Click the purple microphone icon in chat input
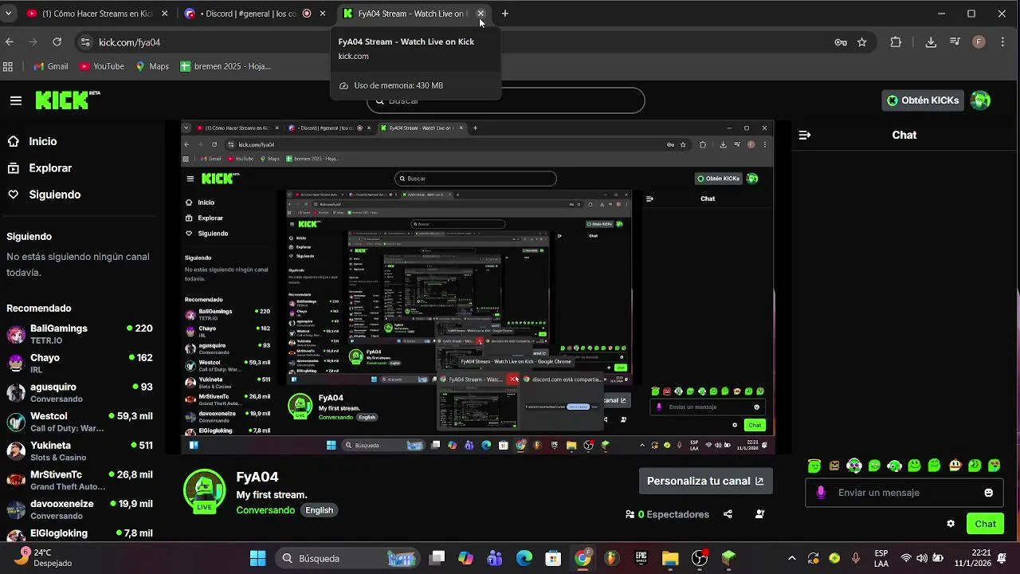The image size is (1020, 574). click(x=821, y=493)
